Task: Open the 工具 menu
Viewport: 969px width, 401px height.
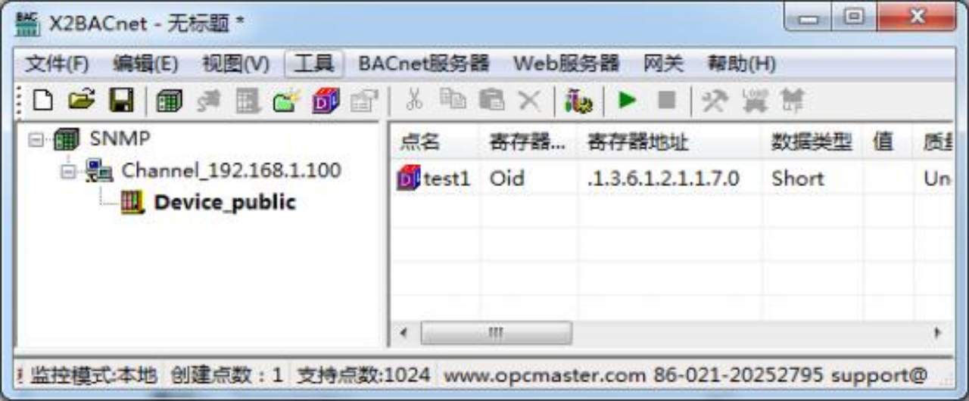Action: (314, 64)
